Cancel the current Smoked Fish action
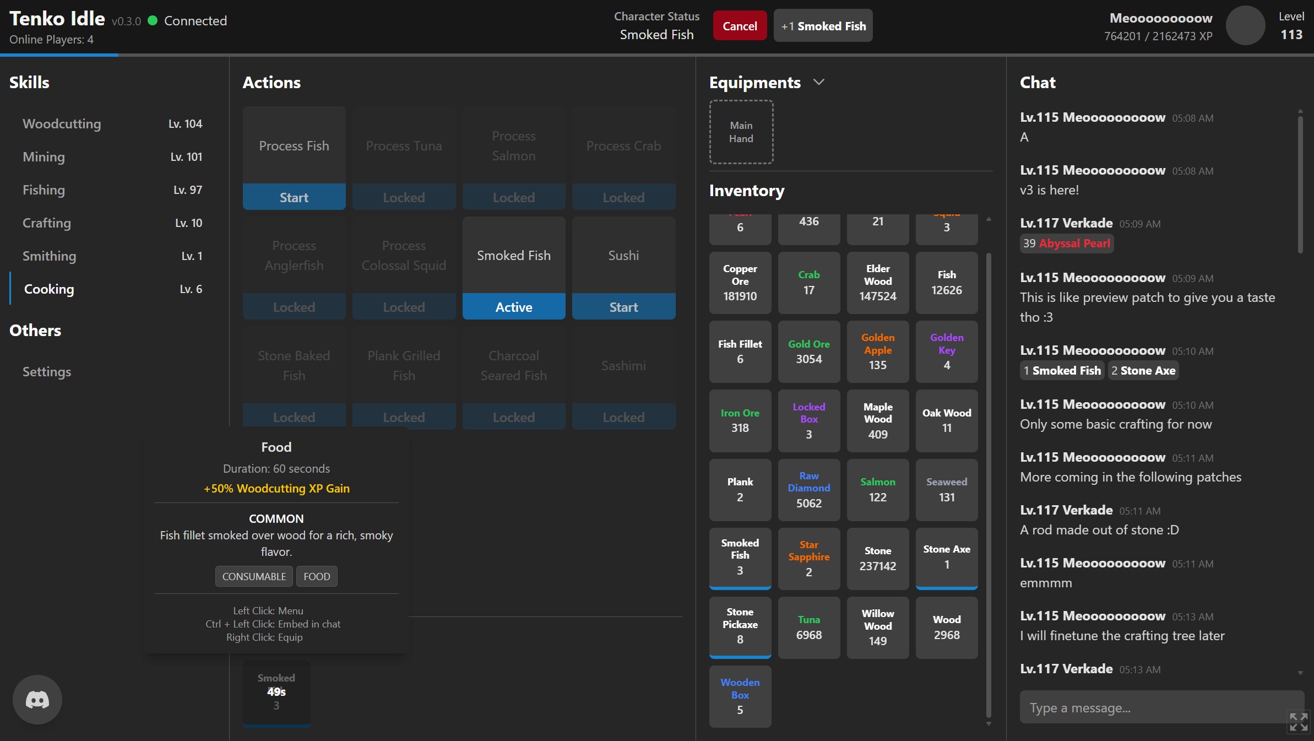 pyautogui.click(x=739, y=26)
